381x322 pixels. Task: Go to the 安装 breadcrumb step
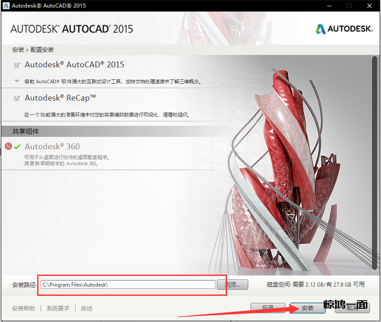(x=18, y=50)
